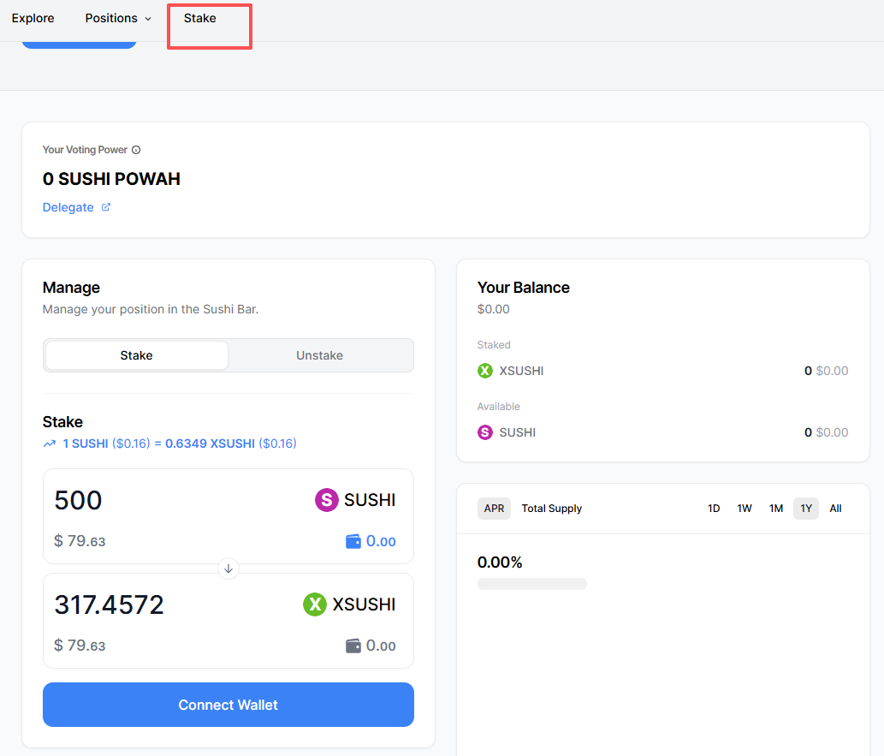This screenshot has width=884, height=756.
Task: Click the XSUSHI icon under Staked
Action: 485,371
